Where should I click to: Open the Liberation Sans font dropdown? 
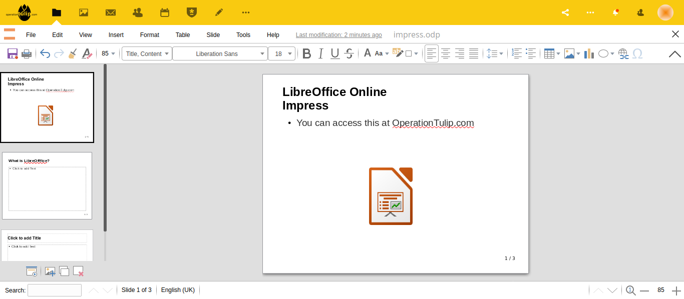point(220,53)
